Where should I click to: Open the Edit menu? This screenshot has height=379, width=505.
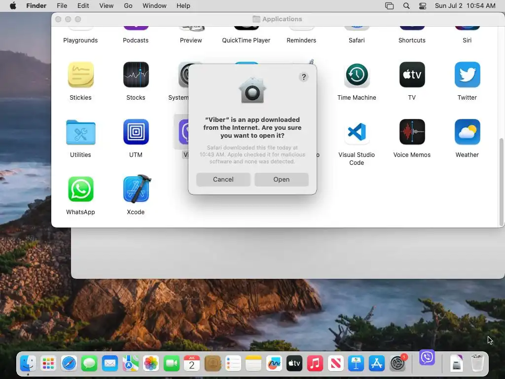pos(83,6)
